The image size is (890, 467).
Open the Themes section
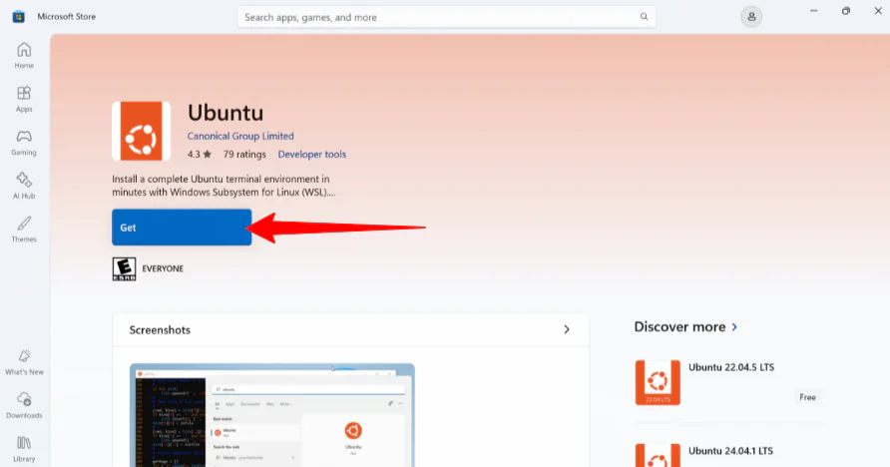[x=24, y=230]
